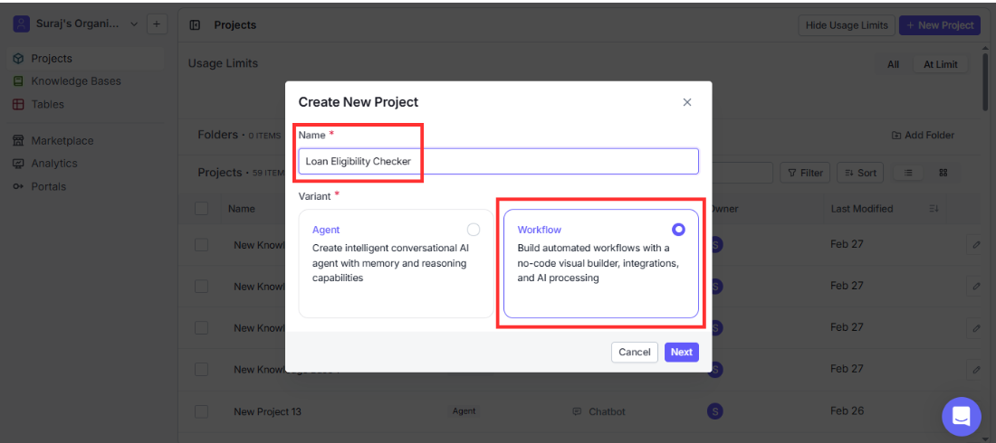The image size is (996, 443).
Task: Click Add Folder button
Action: (923, 136)
